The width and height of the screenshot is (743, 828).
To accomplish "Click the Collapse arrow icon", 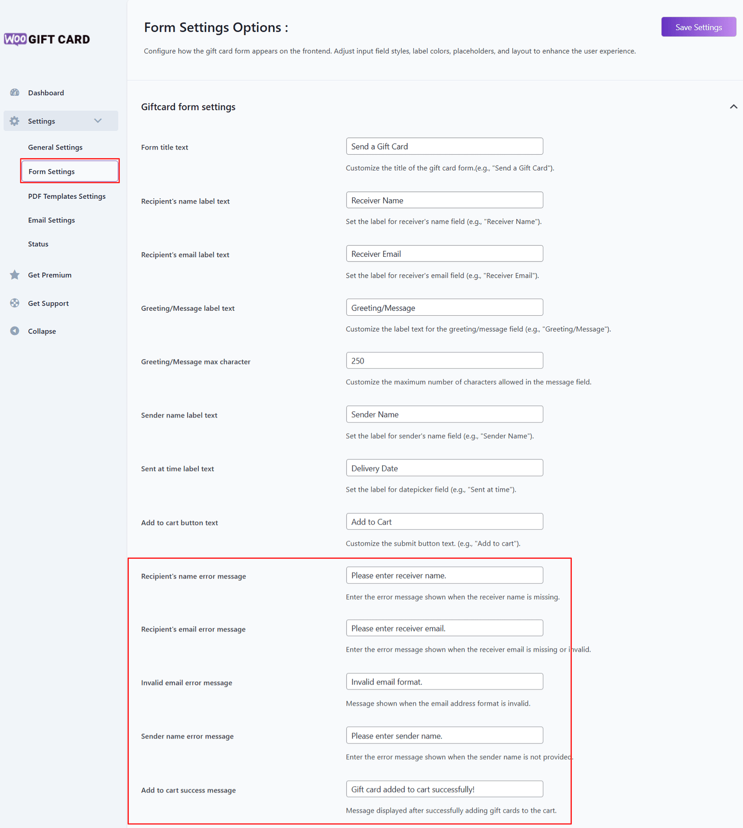I will click(x=15, y=331).
